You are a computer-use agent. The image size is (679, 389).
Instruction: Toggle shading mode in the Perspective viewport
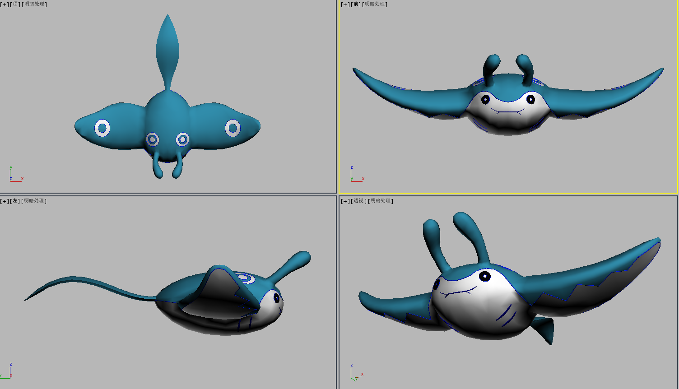(381, 200)
